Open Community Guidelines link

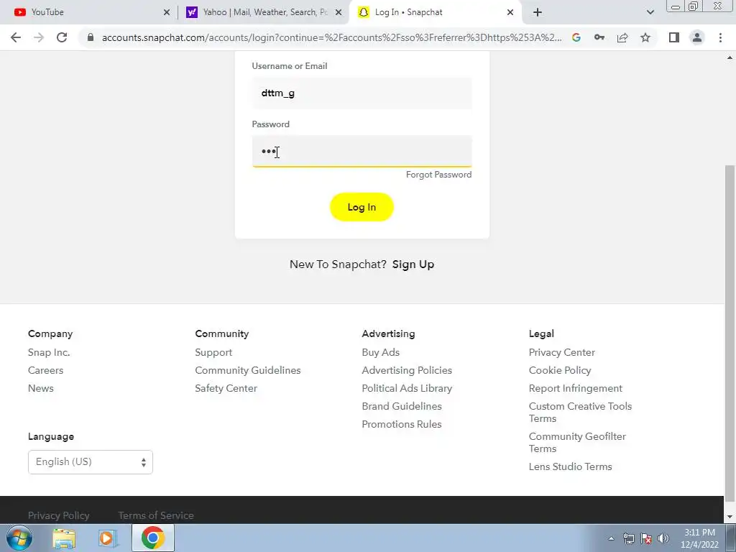coord(248,370)
